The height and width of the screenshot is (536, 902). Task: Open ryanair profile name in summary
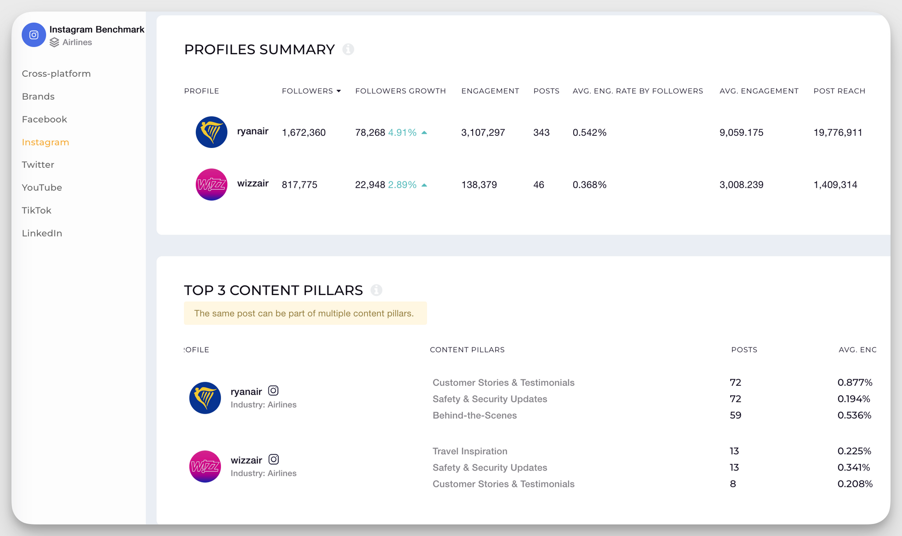(x=253, y=131)
